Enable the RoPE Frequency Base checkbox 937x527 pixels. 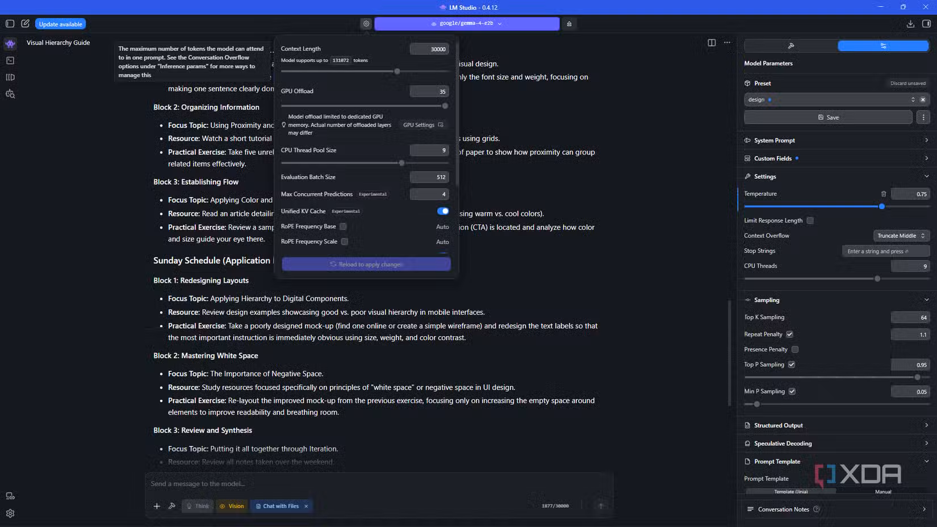(343, 227)
